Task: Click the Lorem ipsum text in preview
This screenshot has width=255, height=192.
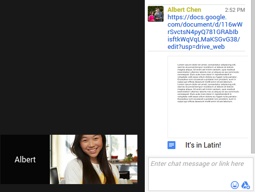Action: [208, 83]
